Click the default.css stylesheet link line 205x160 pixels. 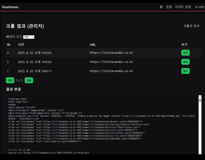[75, 122]
